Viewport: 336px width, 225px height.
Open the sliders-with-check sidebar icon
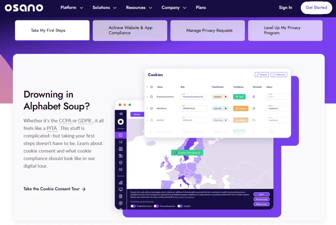121,142
